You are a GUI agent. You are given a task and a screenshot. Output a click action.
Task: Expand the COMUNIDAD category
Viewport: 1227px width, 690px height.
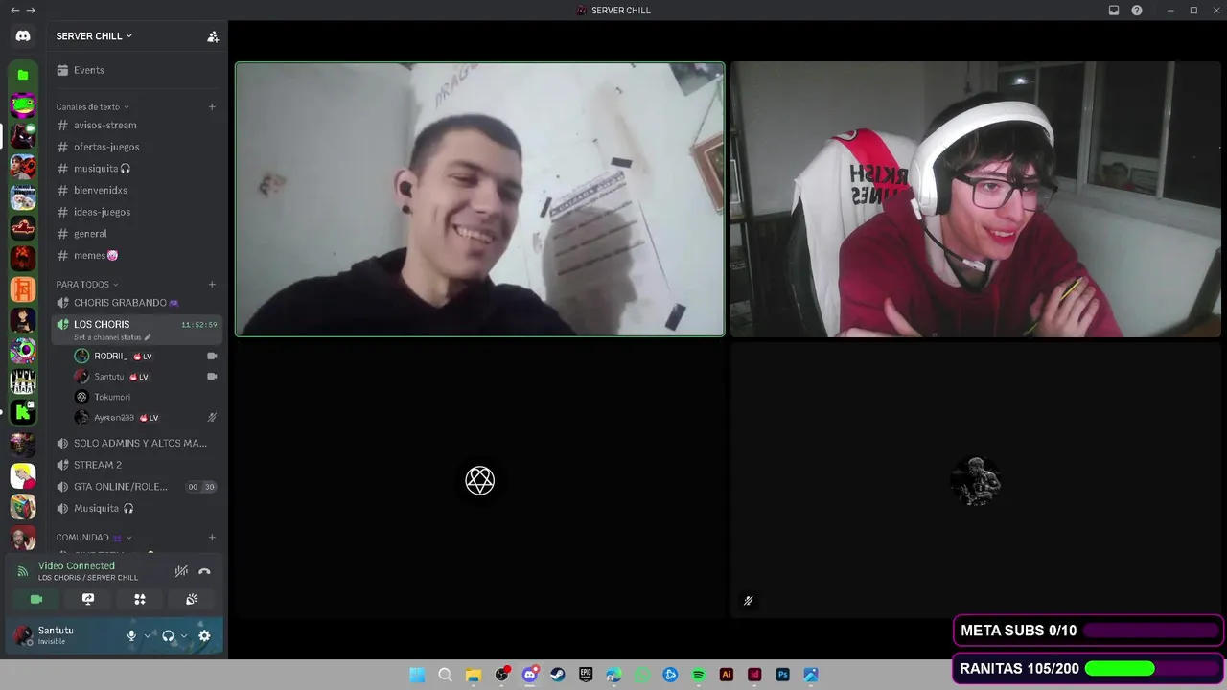[x=94, y=538]
